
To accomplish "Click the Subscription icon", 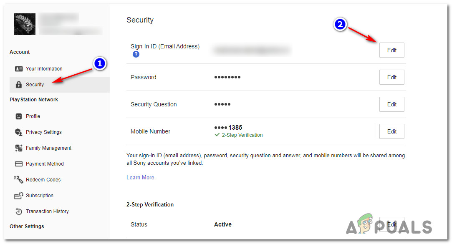I will pos(19,196).
